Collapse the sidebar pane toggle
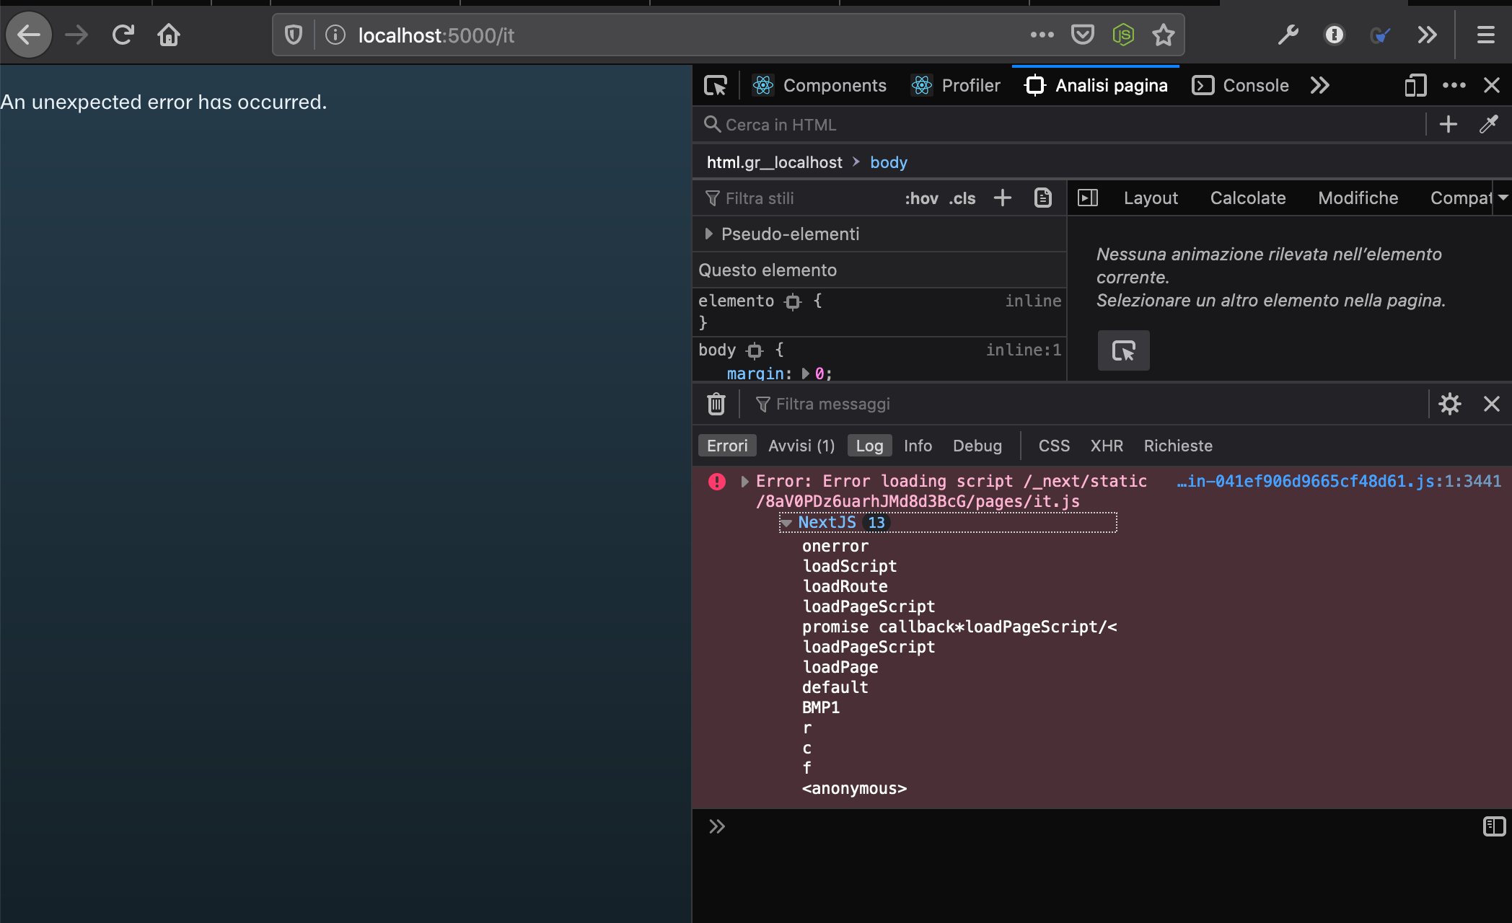Screen dimensions: 1512x923 pyautogui.click(x=1088, y=198)
